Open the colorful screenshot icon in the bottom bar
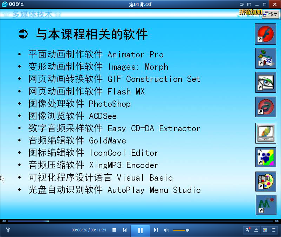This screenshot has height=237, width=281. pos(265,230)
